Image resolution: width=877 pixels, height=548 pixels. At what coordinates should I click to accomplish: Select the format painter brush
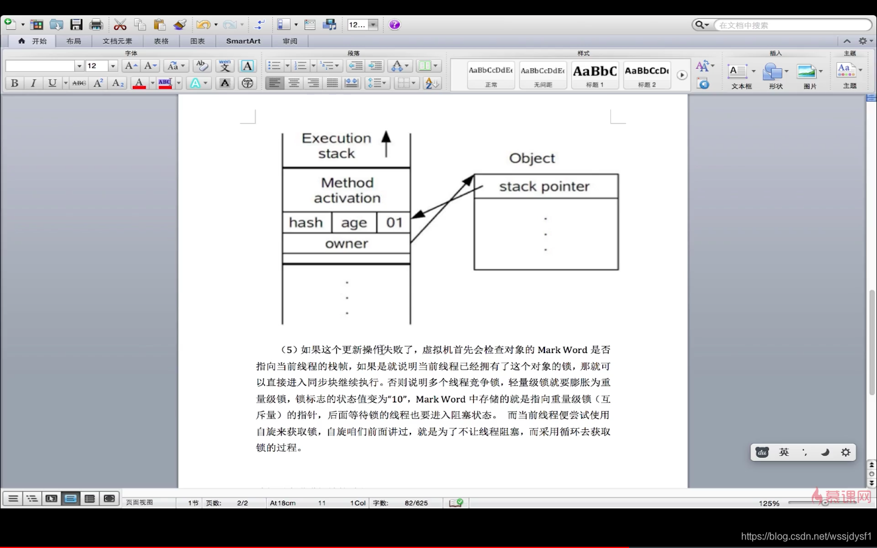click(180, 24)
